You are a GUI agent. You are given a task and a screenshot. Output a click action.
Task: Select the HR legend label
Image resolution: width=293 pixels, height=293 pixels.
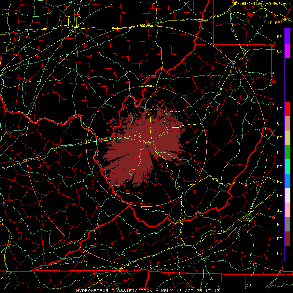pyautogui.click(x=280, y=152)
